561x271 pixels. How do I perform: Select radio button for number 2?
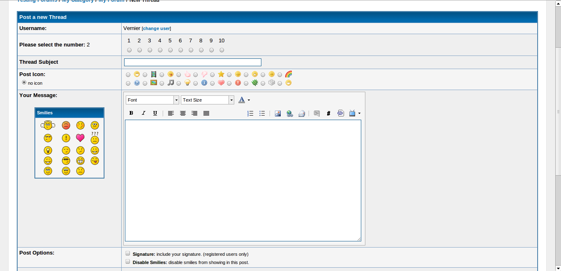pos(140,50)
